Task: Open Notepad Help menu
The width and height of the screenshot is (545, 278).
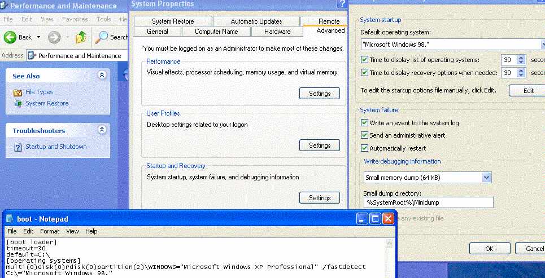Action: pos(91,231)
